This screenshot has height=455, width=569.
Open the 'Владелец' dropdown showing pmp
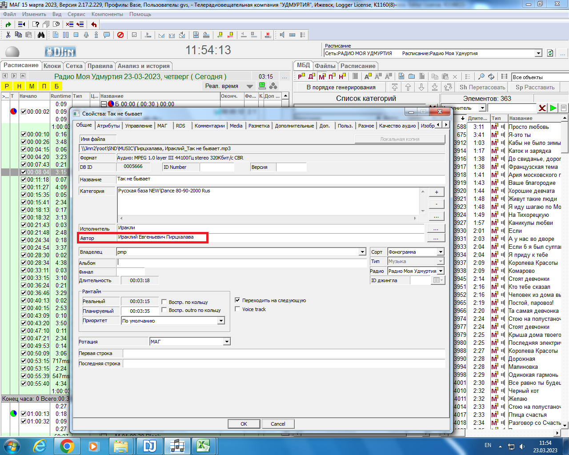point(362,252)
